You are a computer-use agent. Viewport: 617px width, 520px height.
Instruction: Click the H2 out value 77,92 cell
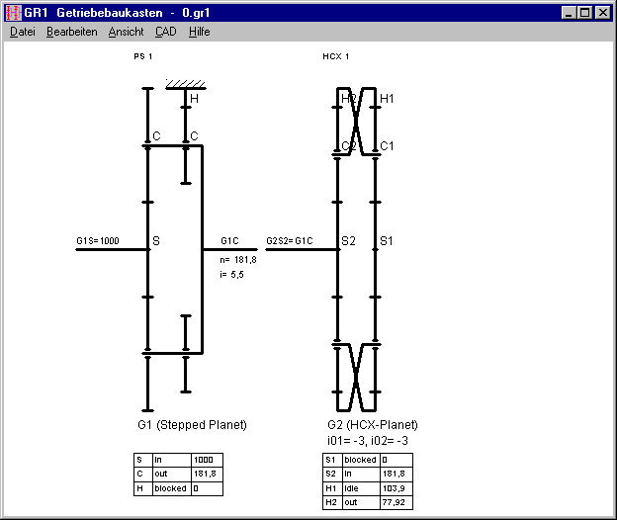[396, 502]
